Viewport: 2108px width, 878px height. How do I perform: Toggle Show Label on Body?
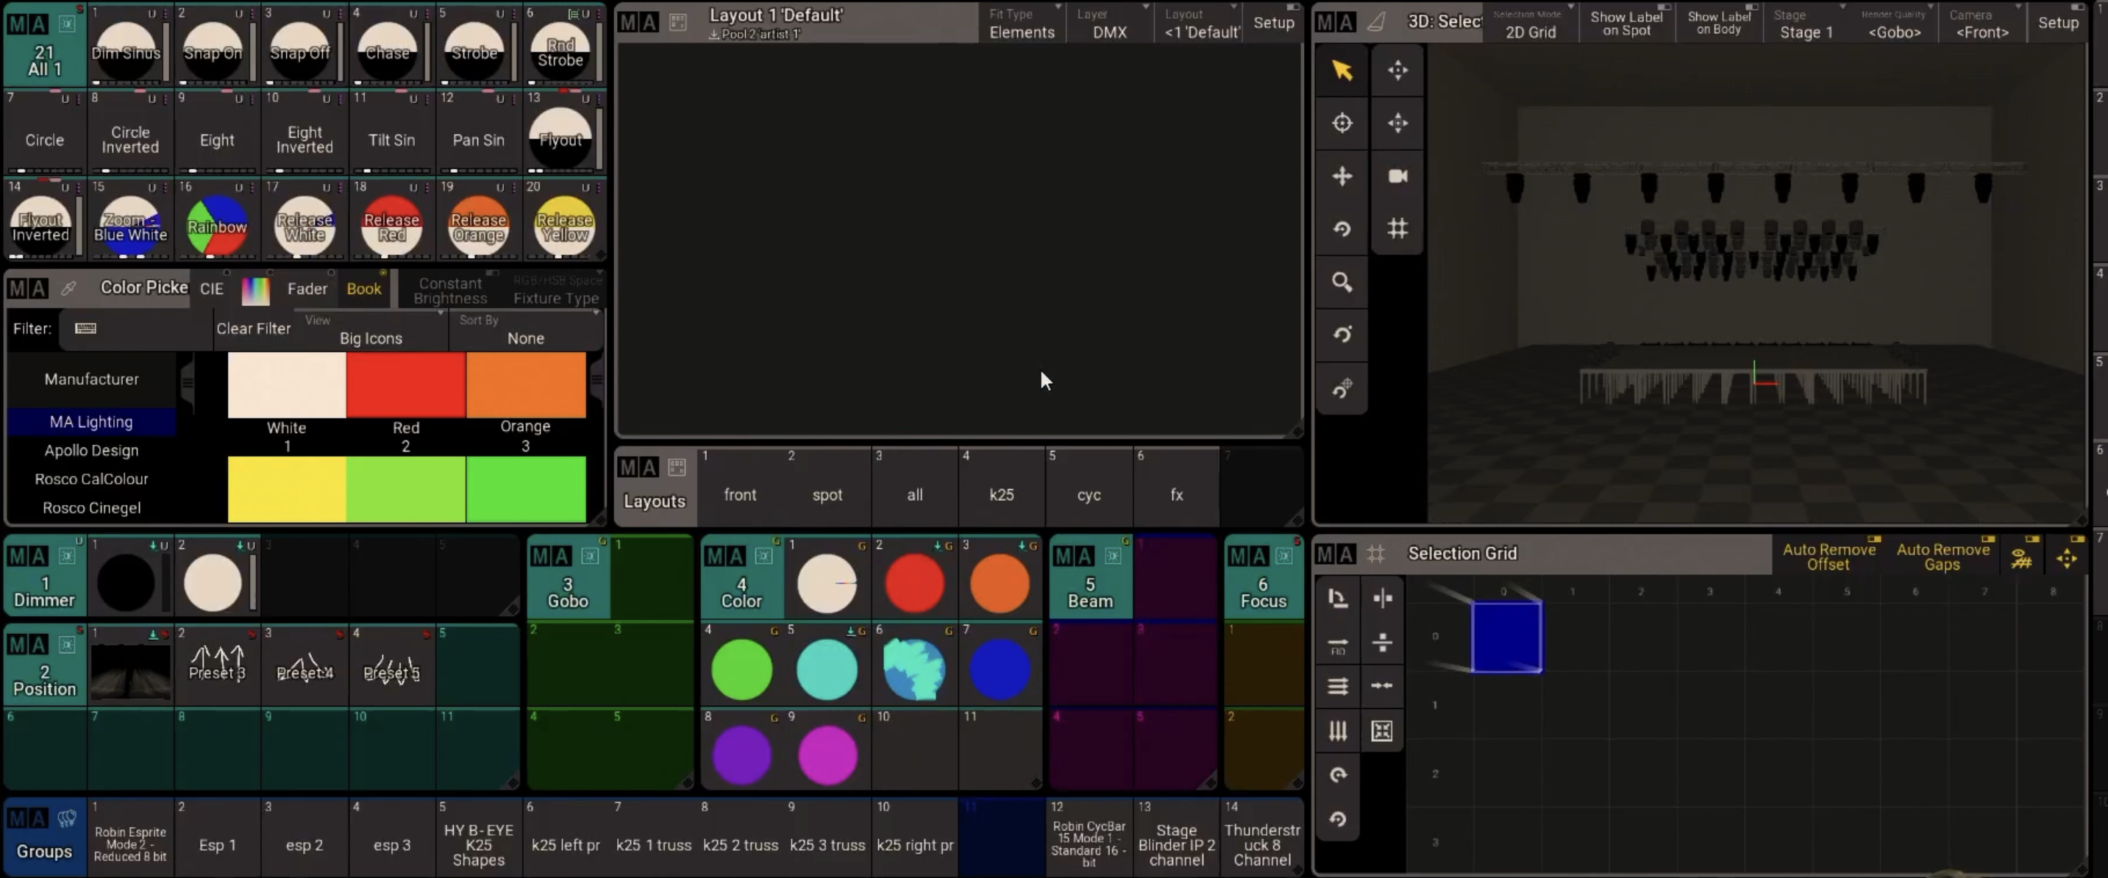tap(1718, 23)
